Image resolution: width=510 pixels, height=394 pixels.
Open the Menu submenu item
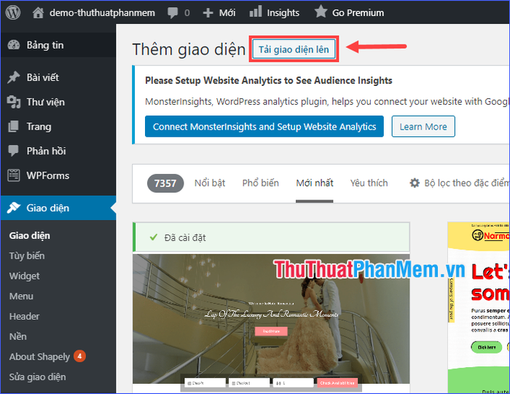click(21, 296)
